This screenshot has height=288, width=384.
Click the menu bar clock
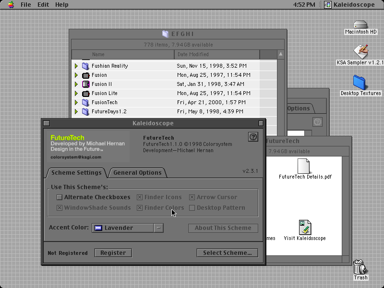click(304, 5)
